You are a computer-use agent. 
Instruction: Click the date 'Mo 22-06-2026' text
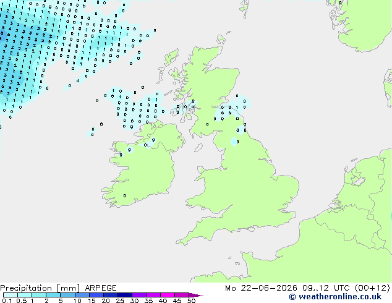(x=261, y=288)
